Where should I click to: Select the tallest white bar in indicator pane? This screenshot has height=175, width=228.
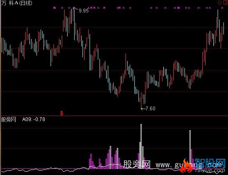pos(141,146)
